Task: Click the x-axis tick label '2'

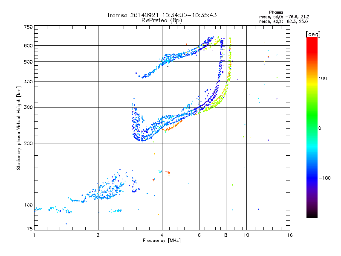Action: 98,235
